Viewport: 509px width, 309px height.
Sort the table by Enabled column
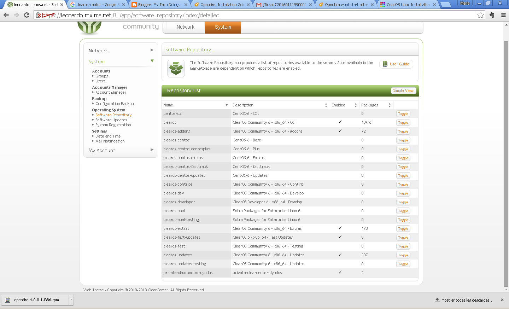[x=344, y=105]
